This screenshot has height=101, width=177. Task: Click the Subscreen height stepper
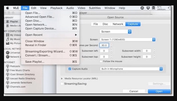point(154,57)
